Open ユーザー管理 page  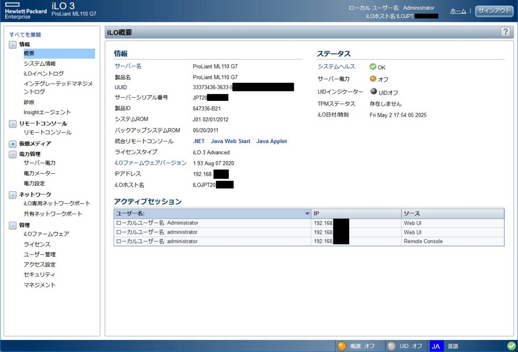(40, 255)
